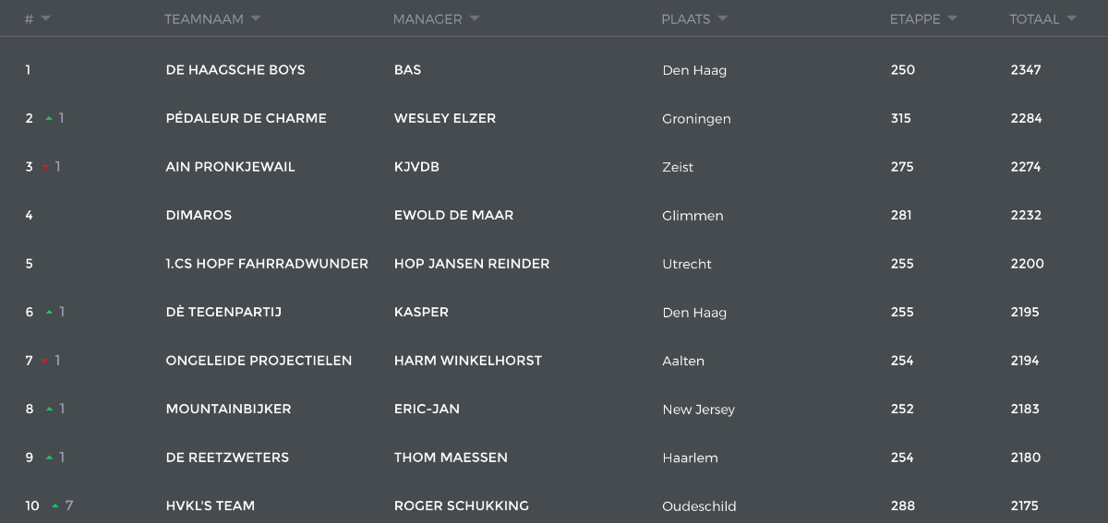
Task: Open team Pédaleur de Charme
Action: coord(246,118)
